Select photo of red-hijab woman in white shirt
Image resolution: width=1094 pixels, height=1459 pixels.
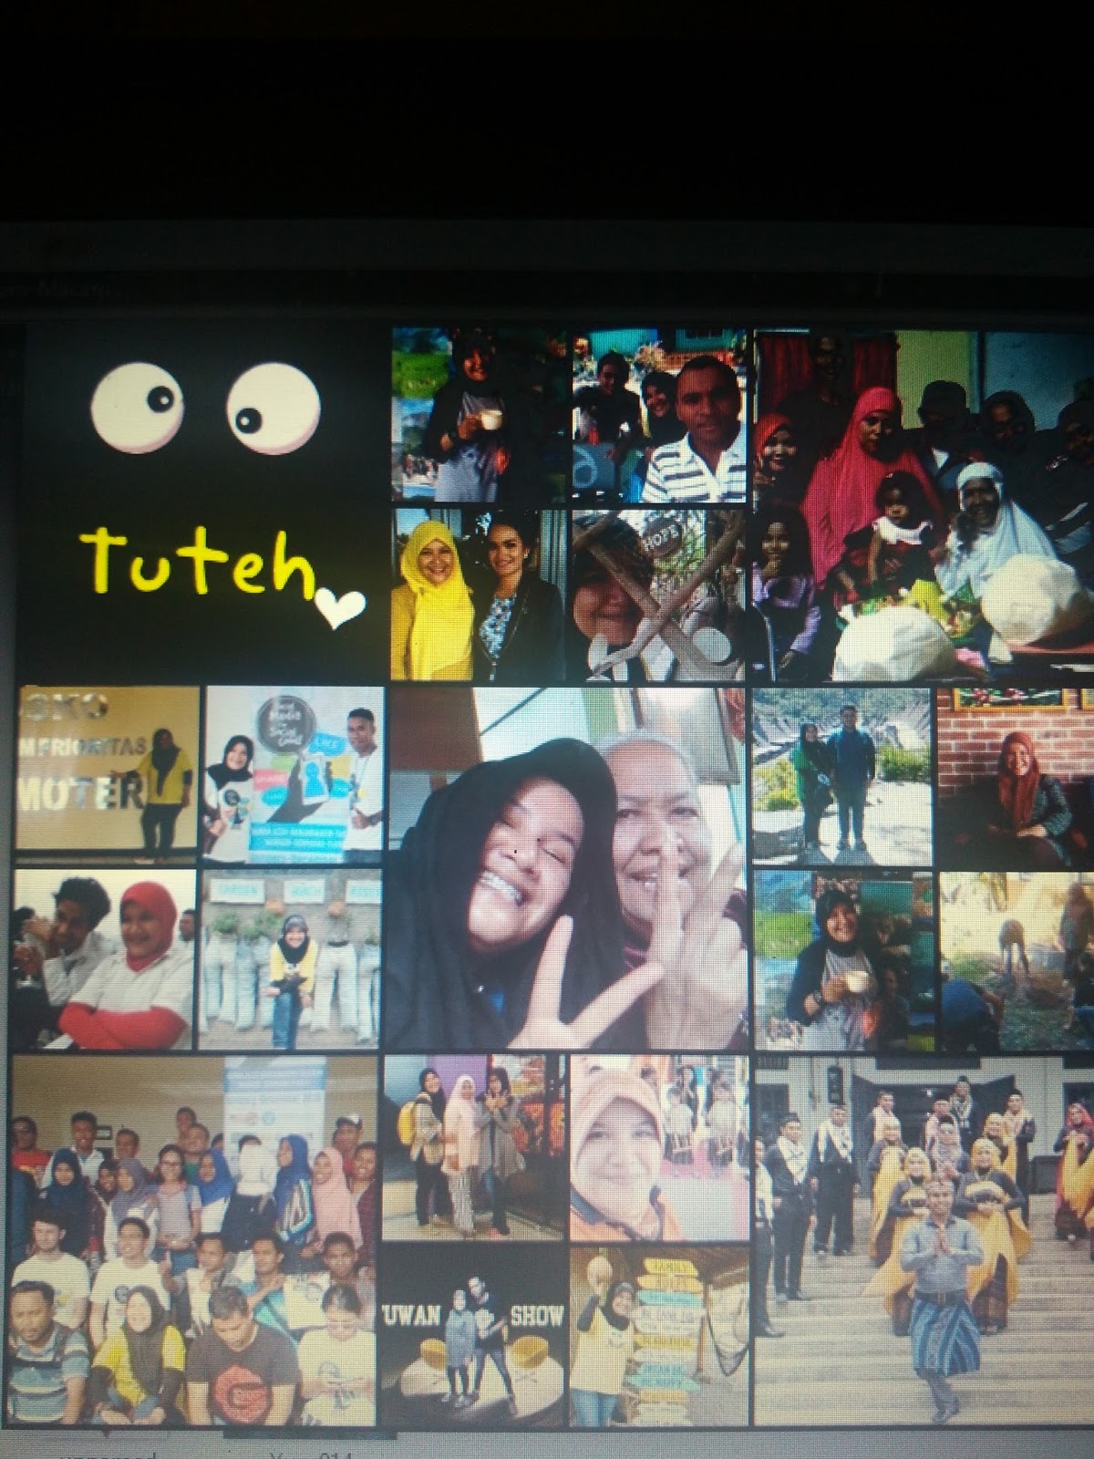point(105,959)
